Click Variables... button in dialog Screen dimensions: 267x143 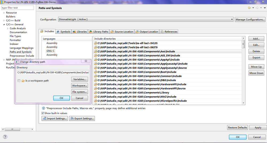tap(80, 79)
